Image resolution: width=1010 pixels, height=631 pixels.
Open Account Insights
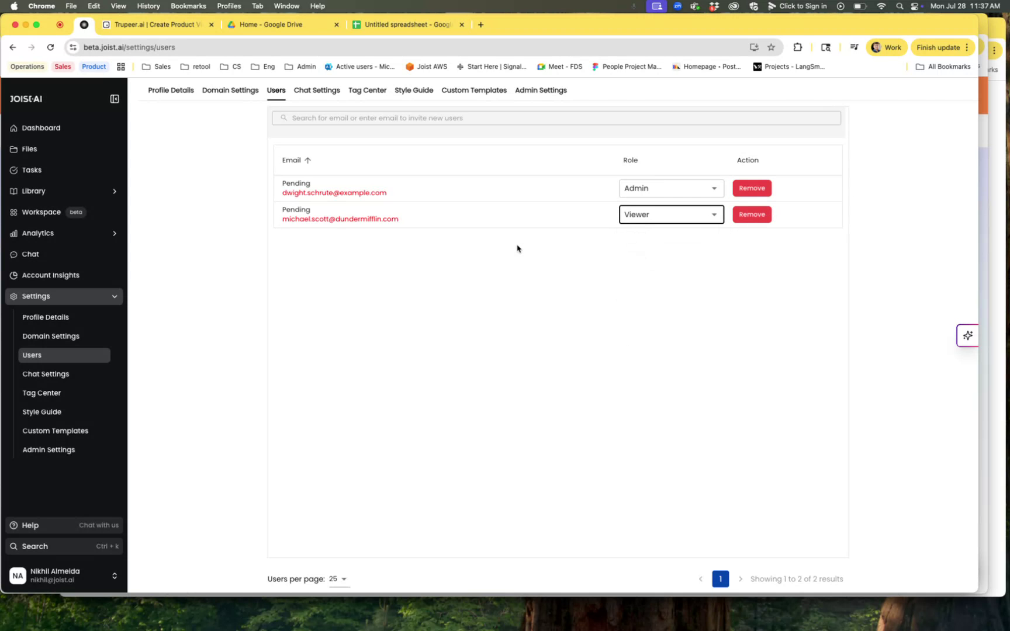pyautogui.click(x=50, y=275)
